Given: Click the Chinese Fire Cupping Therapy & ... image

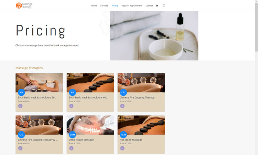Looking at the screenshot, I should click(x=39, y=125).
